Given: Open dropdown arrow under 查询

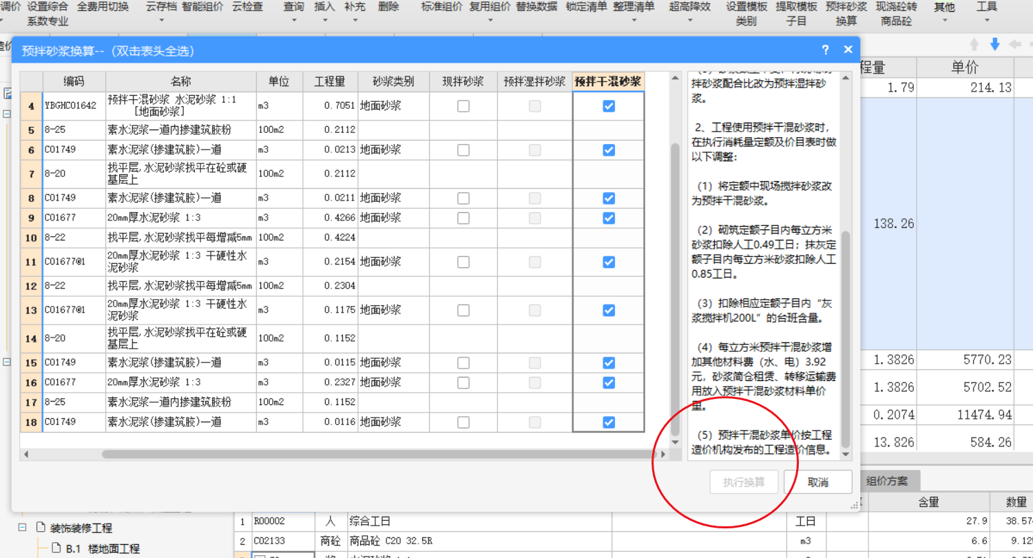Looking at the screenshot, I should pos(294,21).
